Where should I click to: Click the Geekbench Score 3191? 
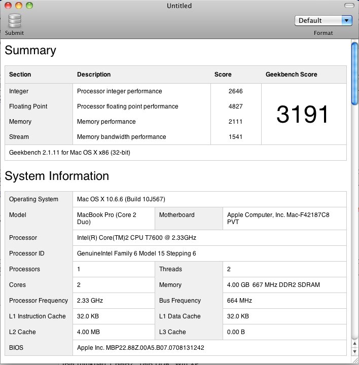coord(302,114)
